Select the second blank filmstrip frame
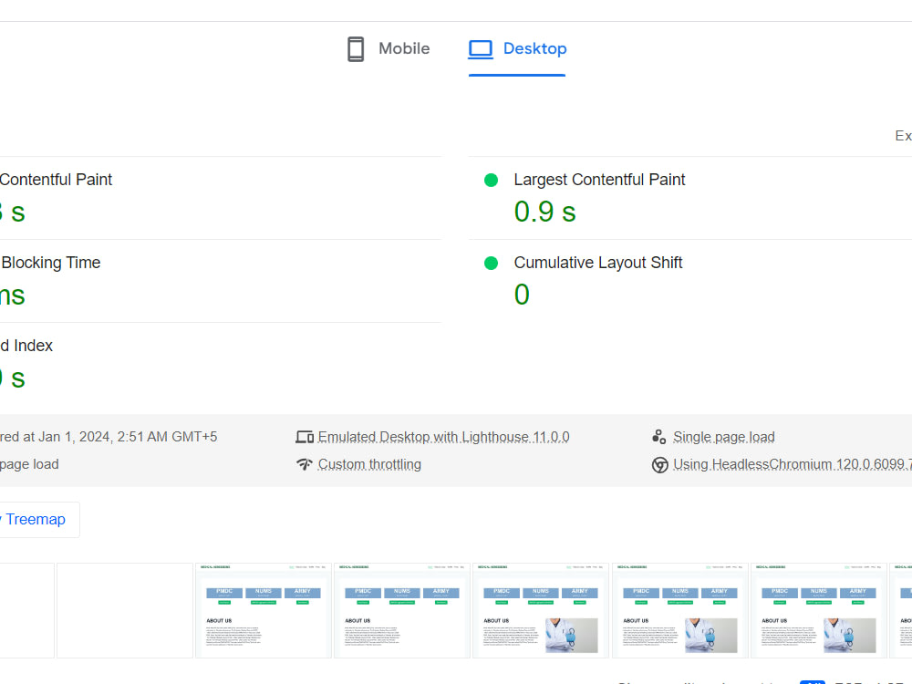 [x=124, y=610]
